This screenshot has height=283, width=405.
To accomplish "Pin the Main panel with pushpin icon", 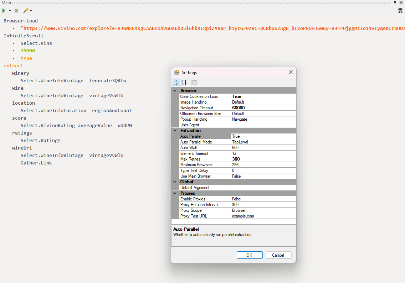I will [395, 2].
